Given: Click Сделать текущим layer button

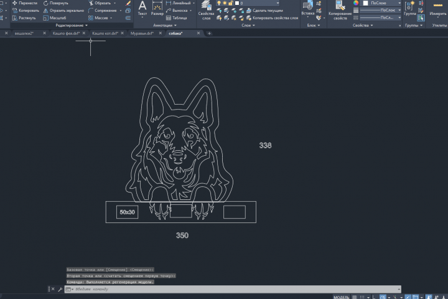Looking at the screenshot, I should [x=264, y=11].
